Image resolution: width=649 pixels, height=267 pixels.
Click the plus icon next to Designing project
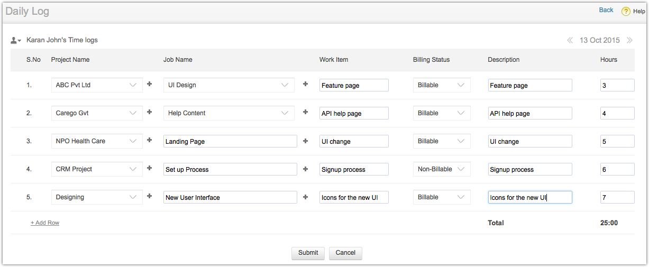pos(149,196)
